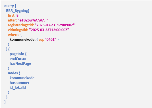The height and width of the screenshot is (108, 152).
Task: Click the registreringstid argument
Action: [x=21, y=25]
